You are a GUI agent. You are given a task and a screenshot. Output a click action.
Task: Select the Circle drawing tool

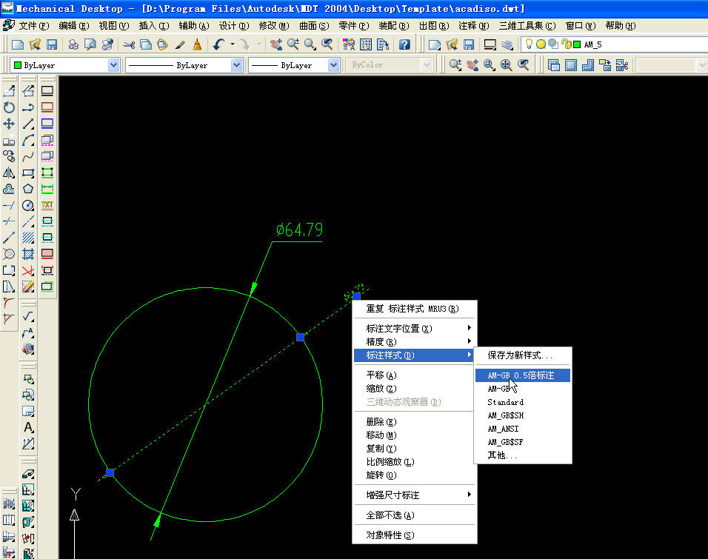click(28, 205)
